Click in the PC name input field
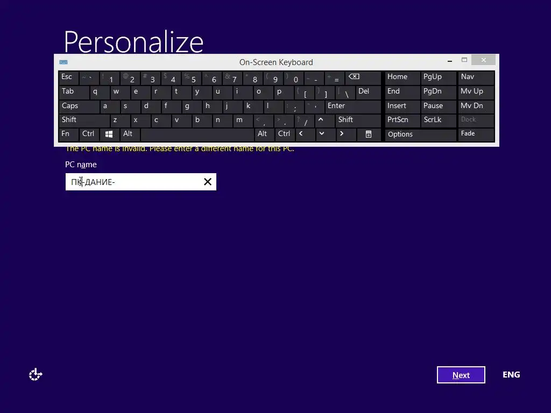Image resolution: width=551 pixels, height=413 pixels. pyautogui.click(x=141, y=182)
